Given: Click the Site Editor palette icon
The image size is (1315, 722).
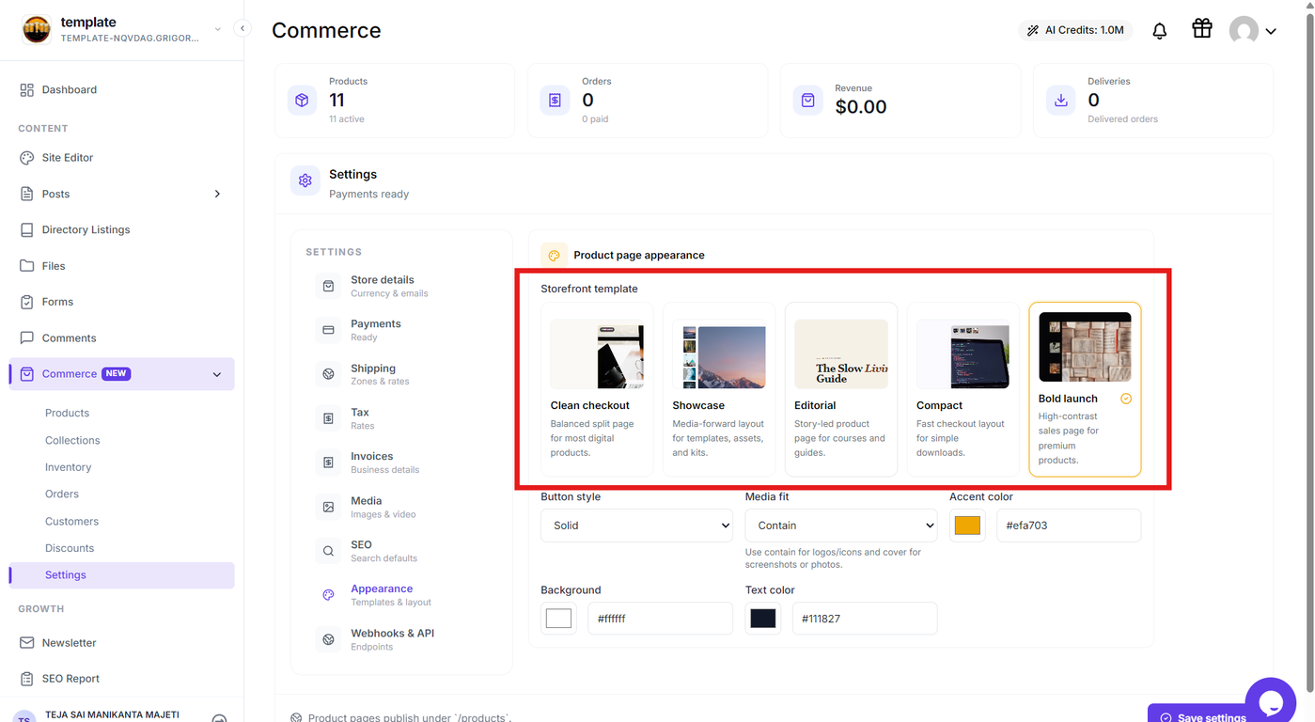Looking at the screenshot, I should (26, 158).
